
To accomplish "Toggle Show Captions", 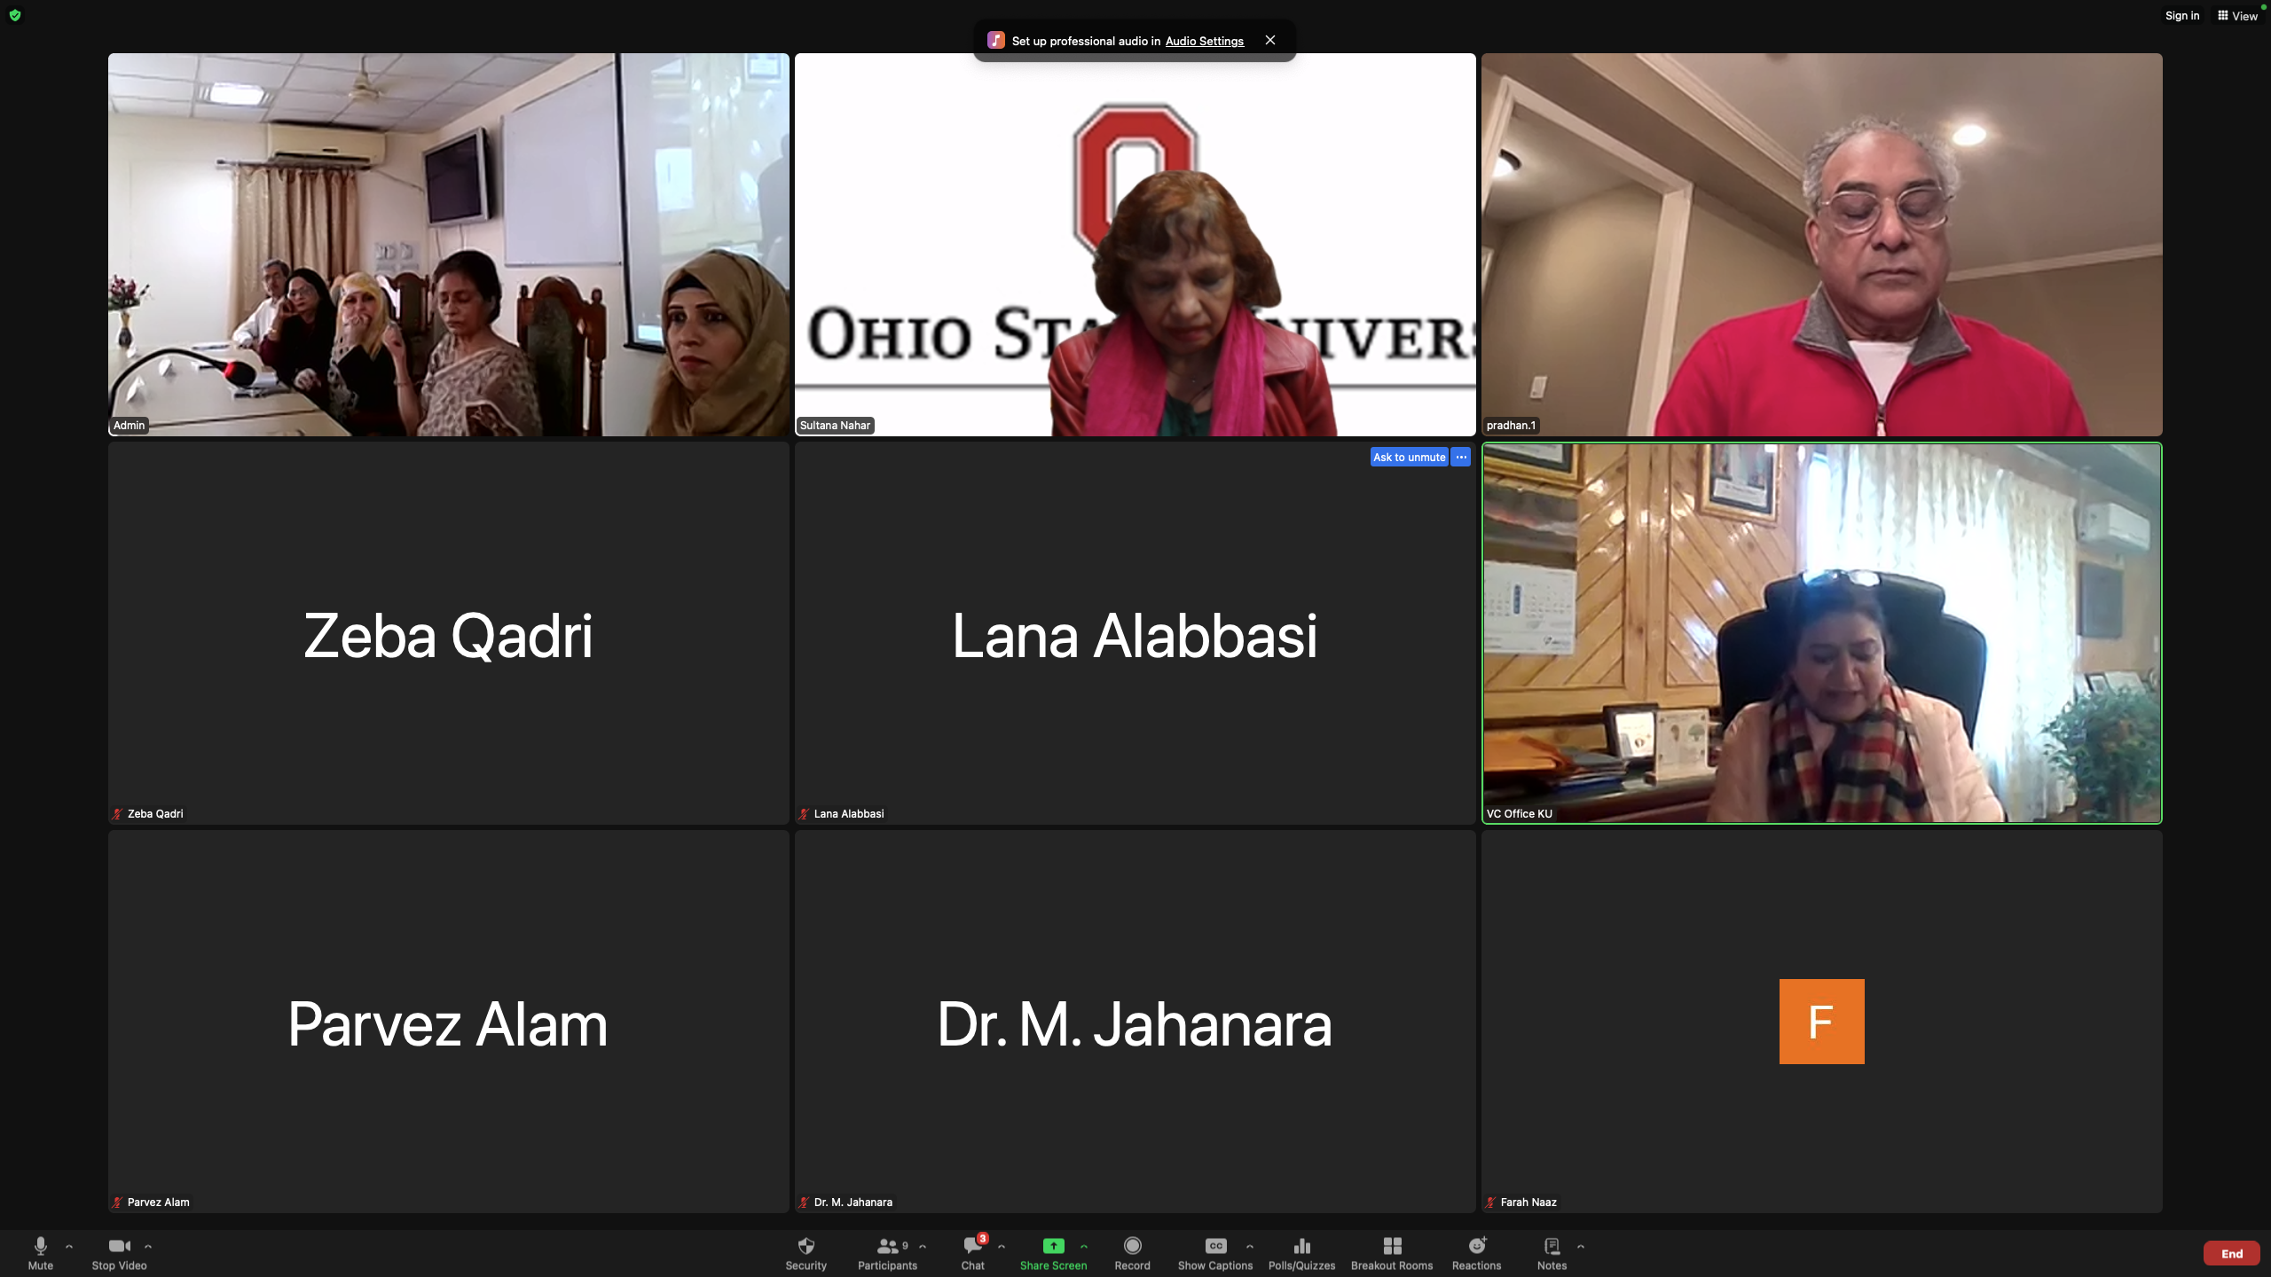I will click(x=1214, y=1246).
